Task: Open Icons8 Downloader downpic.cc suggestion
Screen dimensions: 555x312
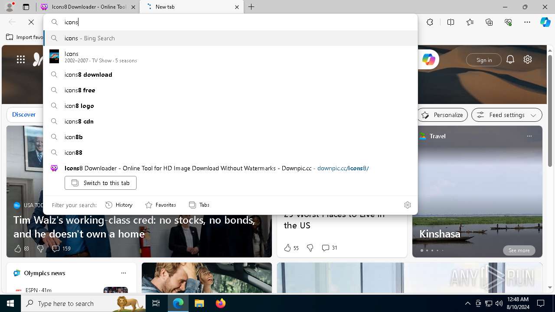Action: (230, 168)
